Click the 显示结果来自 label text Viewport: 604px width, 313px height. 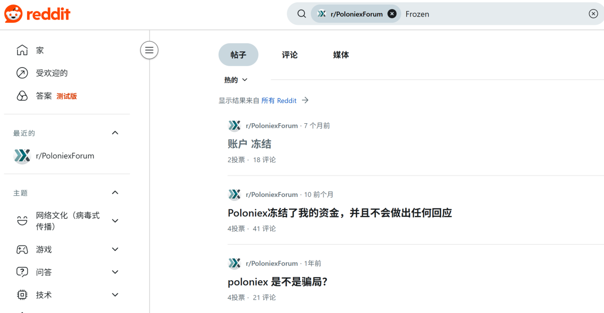pyautogui.click(x=239, y=100)
